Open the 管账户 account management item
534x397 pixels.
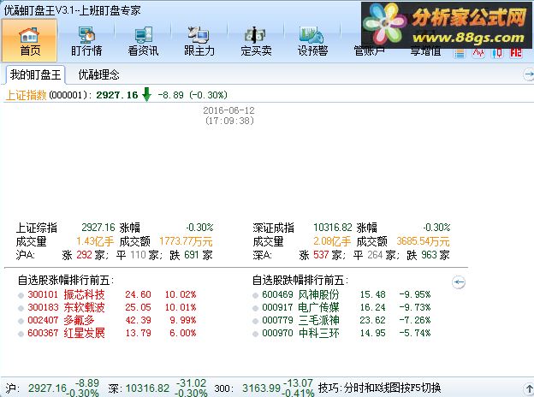369,51
